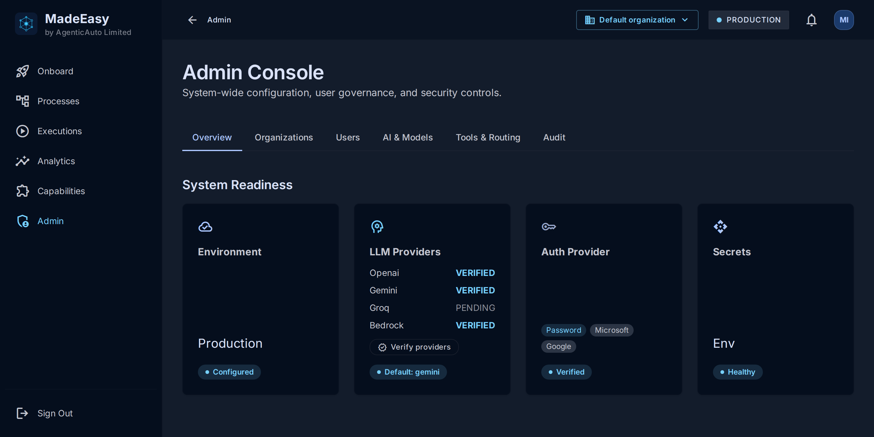Click the MadeEasy logo icon

[x=26, y=23]
